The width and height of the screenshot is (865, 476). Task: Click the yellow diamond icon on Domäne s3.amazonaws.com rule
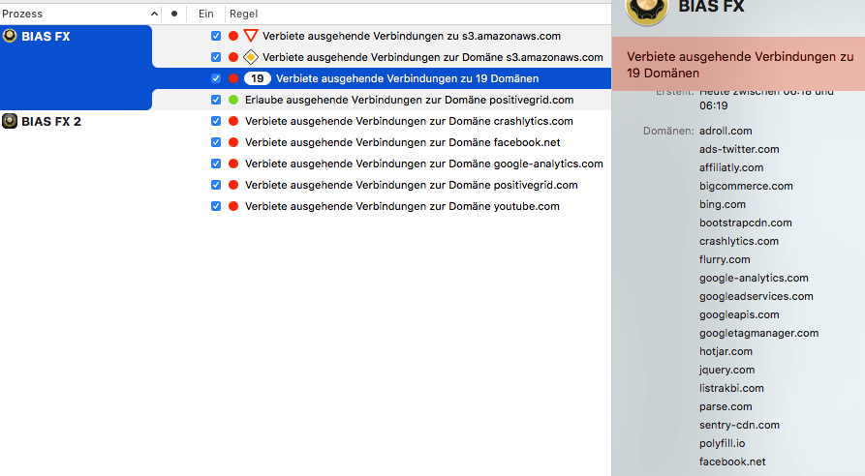click(251, 57)
